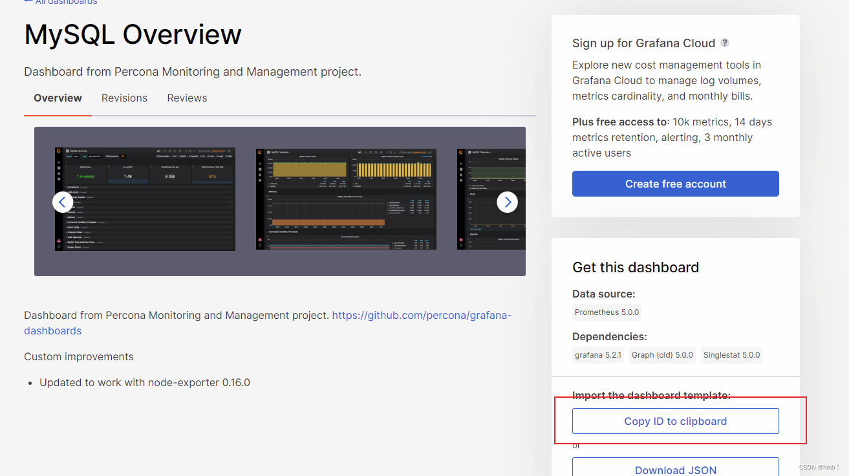Image resolution: width=849 pixels, height=476 pixels.
Task: Open the first dashboard screenshot thumbnail
Action: point(145,199)
